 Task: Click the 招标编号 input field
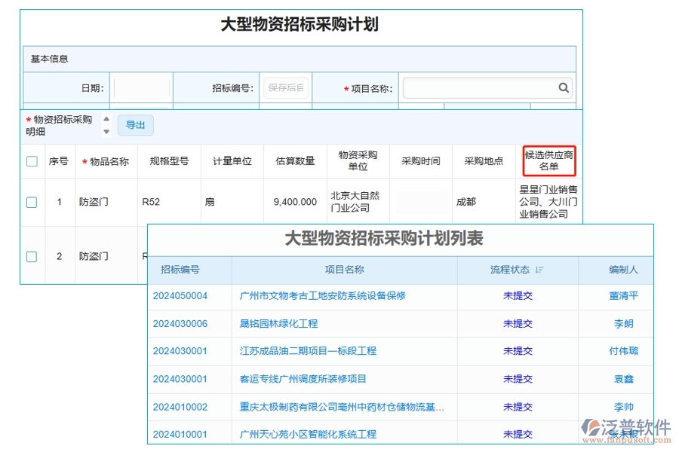coord(285,88)
